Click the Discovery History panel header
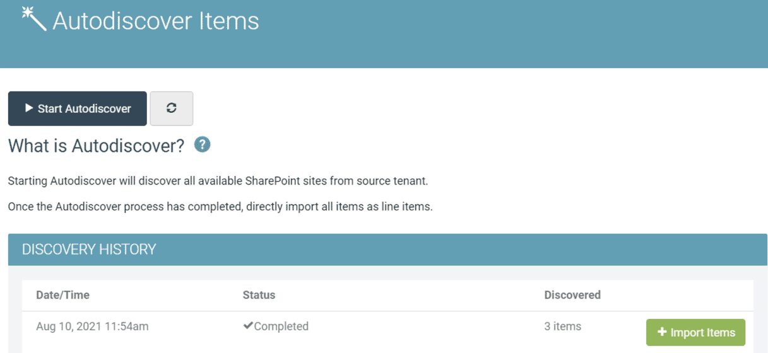The image size is (768, 353). 88,249
